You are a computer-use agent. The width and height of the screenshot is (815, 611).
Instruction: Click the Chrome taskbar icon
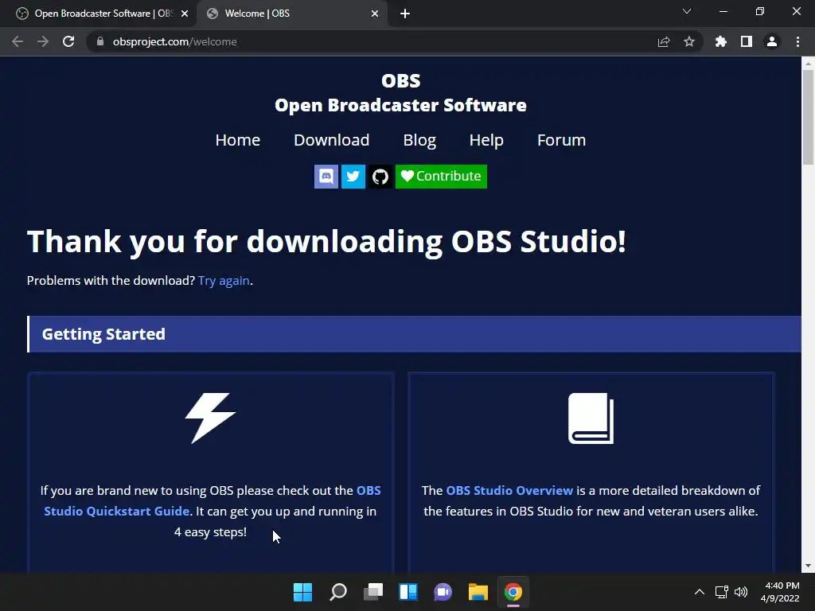coord(513,592)
